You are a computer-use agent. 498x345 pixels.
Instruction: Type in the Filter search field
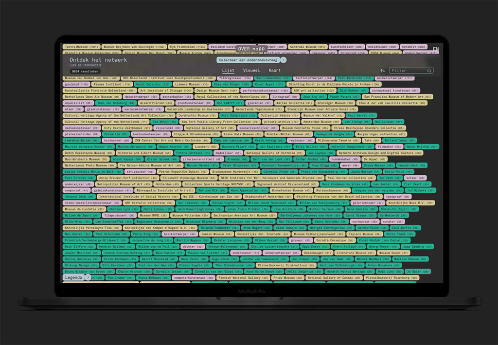click(x=408, y=71)
